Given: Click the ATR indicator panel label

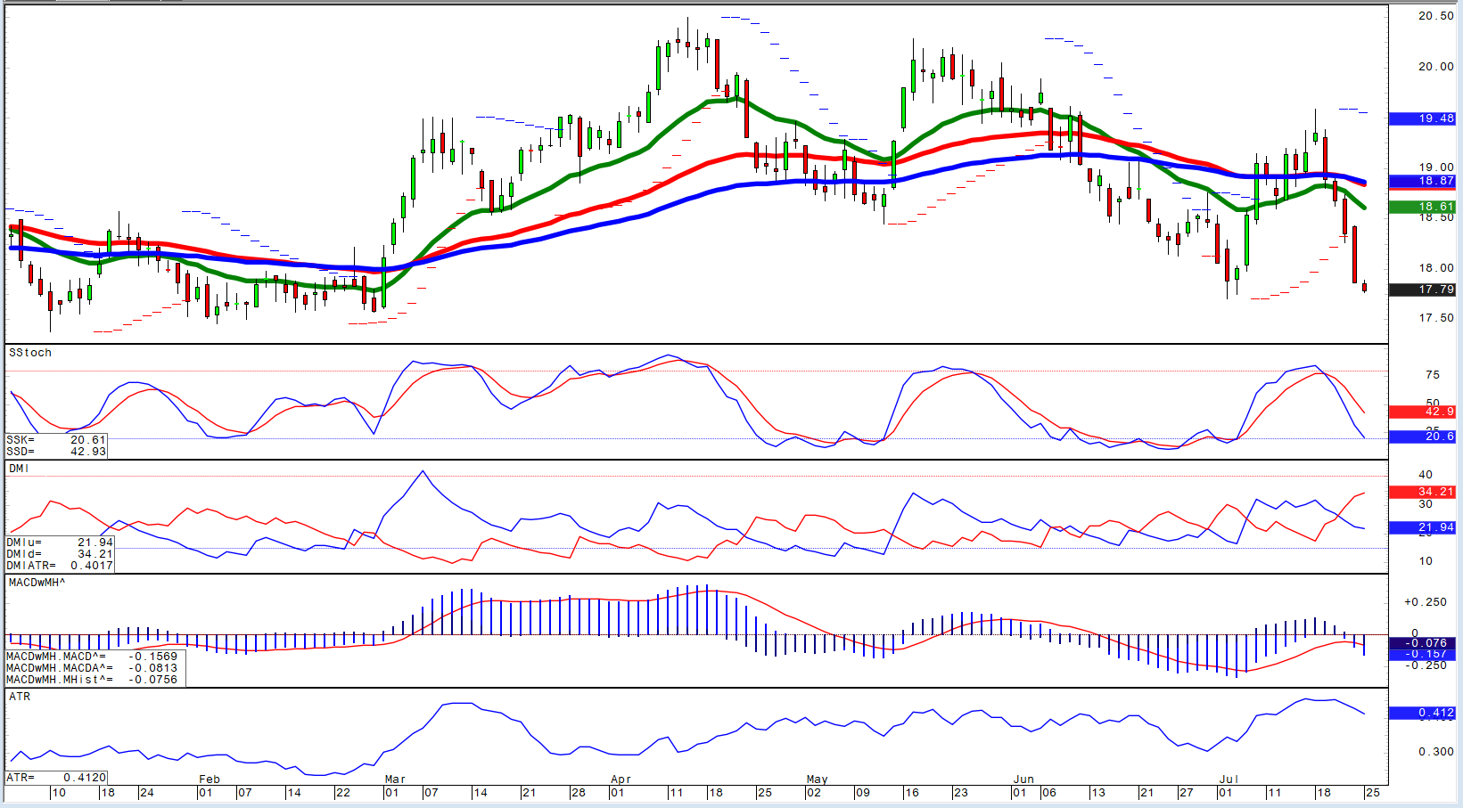Looking at the screenshot, I should [x=20, y=697].
